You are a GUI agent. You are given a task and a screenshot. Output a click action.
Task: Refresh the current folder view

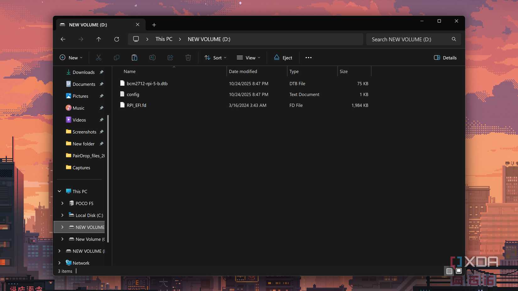pos(116,39)
